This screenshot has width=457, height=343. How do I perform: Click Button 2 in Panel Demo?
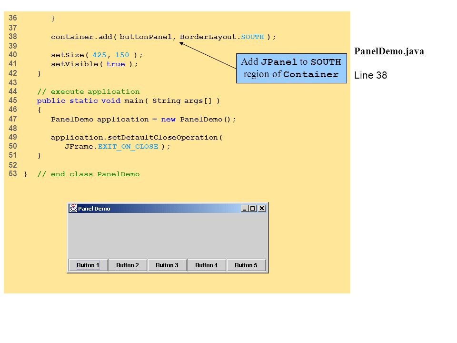coord(128,265)
